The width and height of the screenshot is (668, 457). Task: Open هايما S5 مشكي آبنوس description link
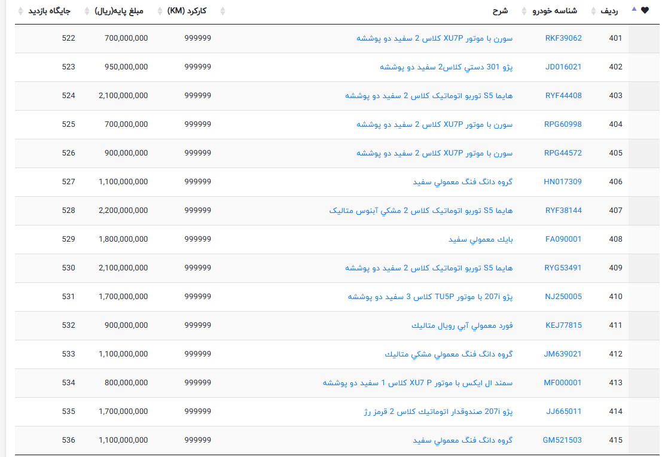[x=420, y=211]
